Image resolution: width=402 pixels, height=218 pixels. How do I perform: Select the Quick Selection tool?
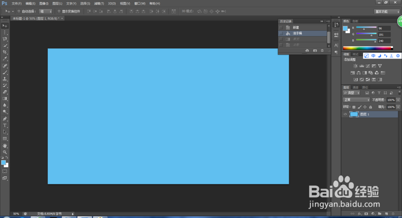point(4,46)
